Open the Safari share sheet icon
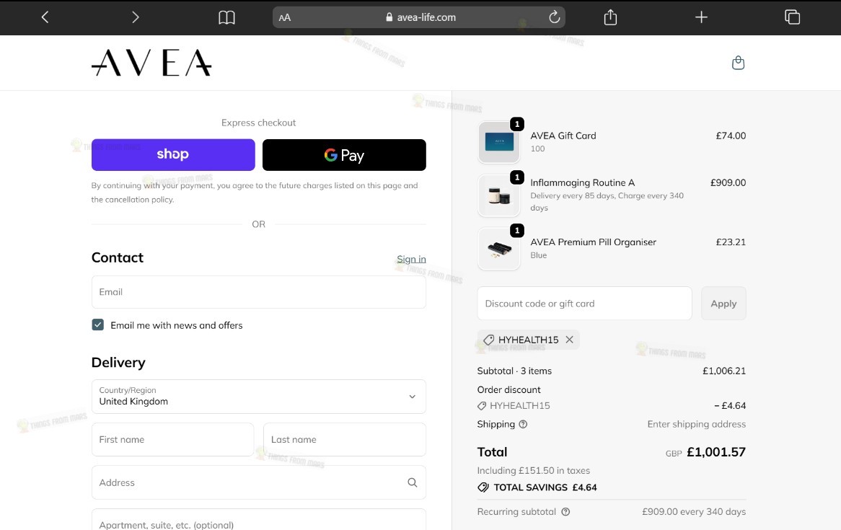 pyautogui.click(x=610, y=17)
